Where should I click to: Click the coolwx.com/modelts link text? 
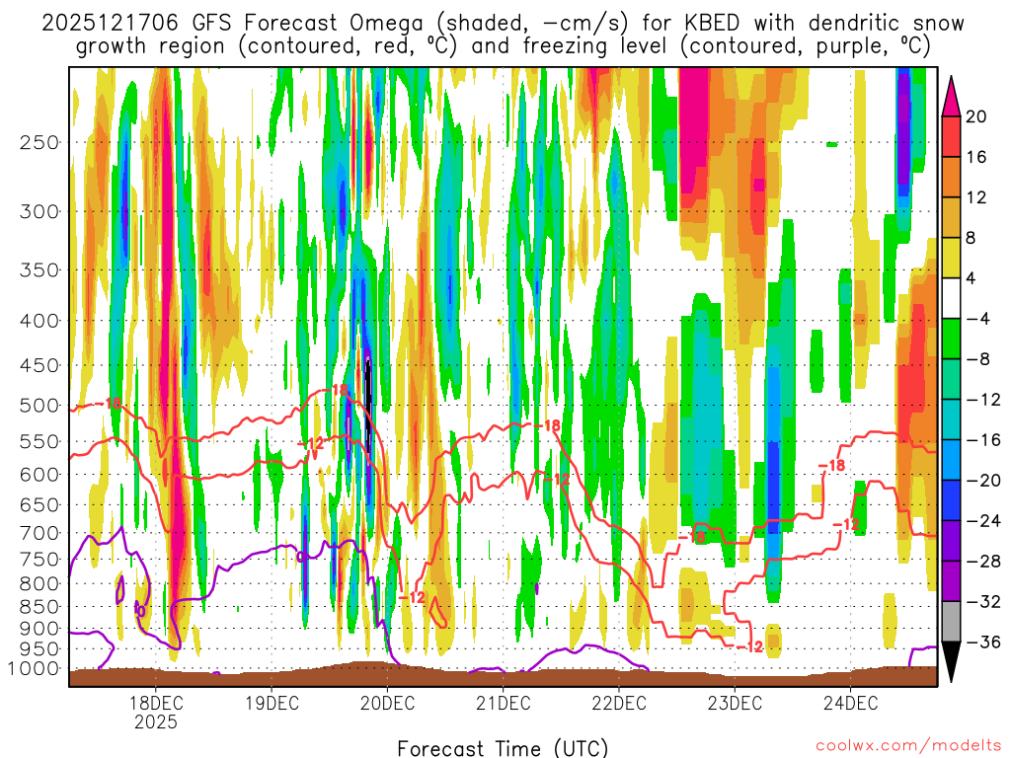[909, 746]
